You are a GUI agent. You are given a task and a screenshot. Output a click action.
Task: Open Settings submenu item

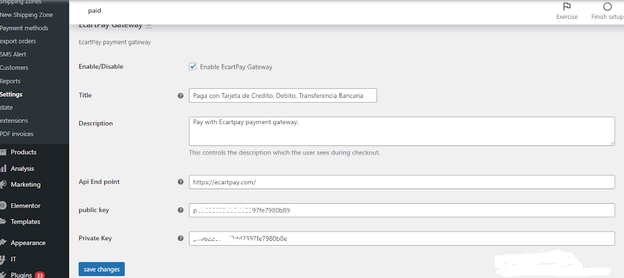tap(11, 94)
